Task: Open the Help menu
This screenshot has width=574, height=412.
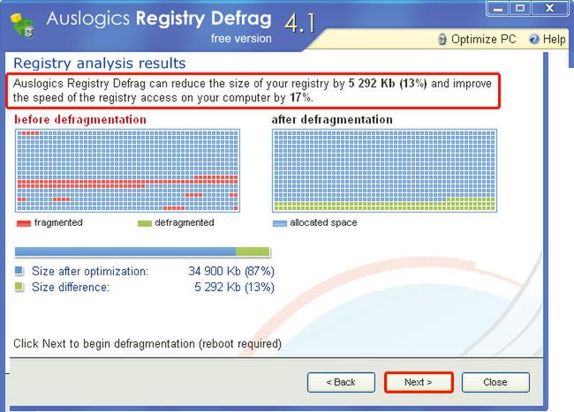Action: 548,39
